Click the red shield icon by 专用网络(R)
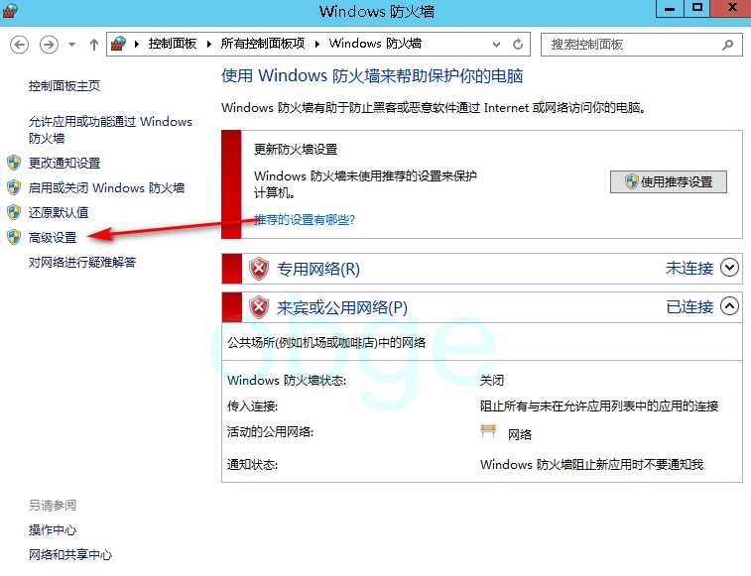Image resolution: width=751 pixels, height=576 pixels. (259, 269)
